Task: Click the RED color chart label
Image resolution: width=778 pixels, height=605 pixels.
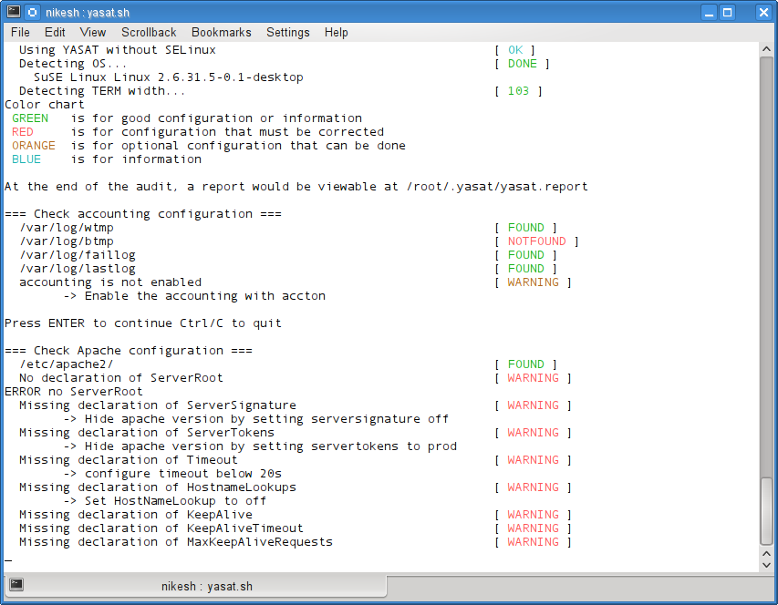Action: pos(23,132)
